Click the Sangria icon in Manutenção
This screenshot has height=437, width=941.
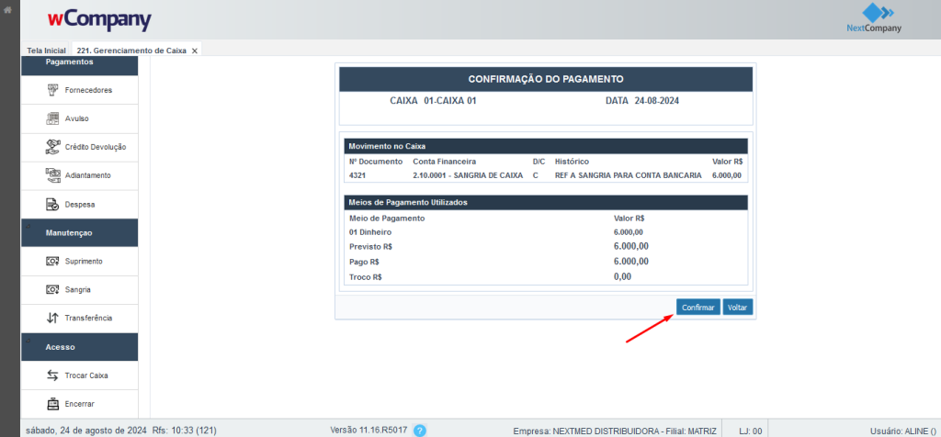[x=52, y=289]
